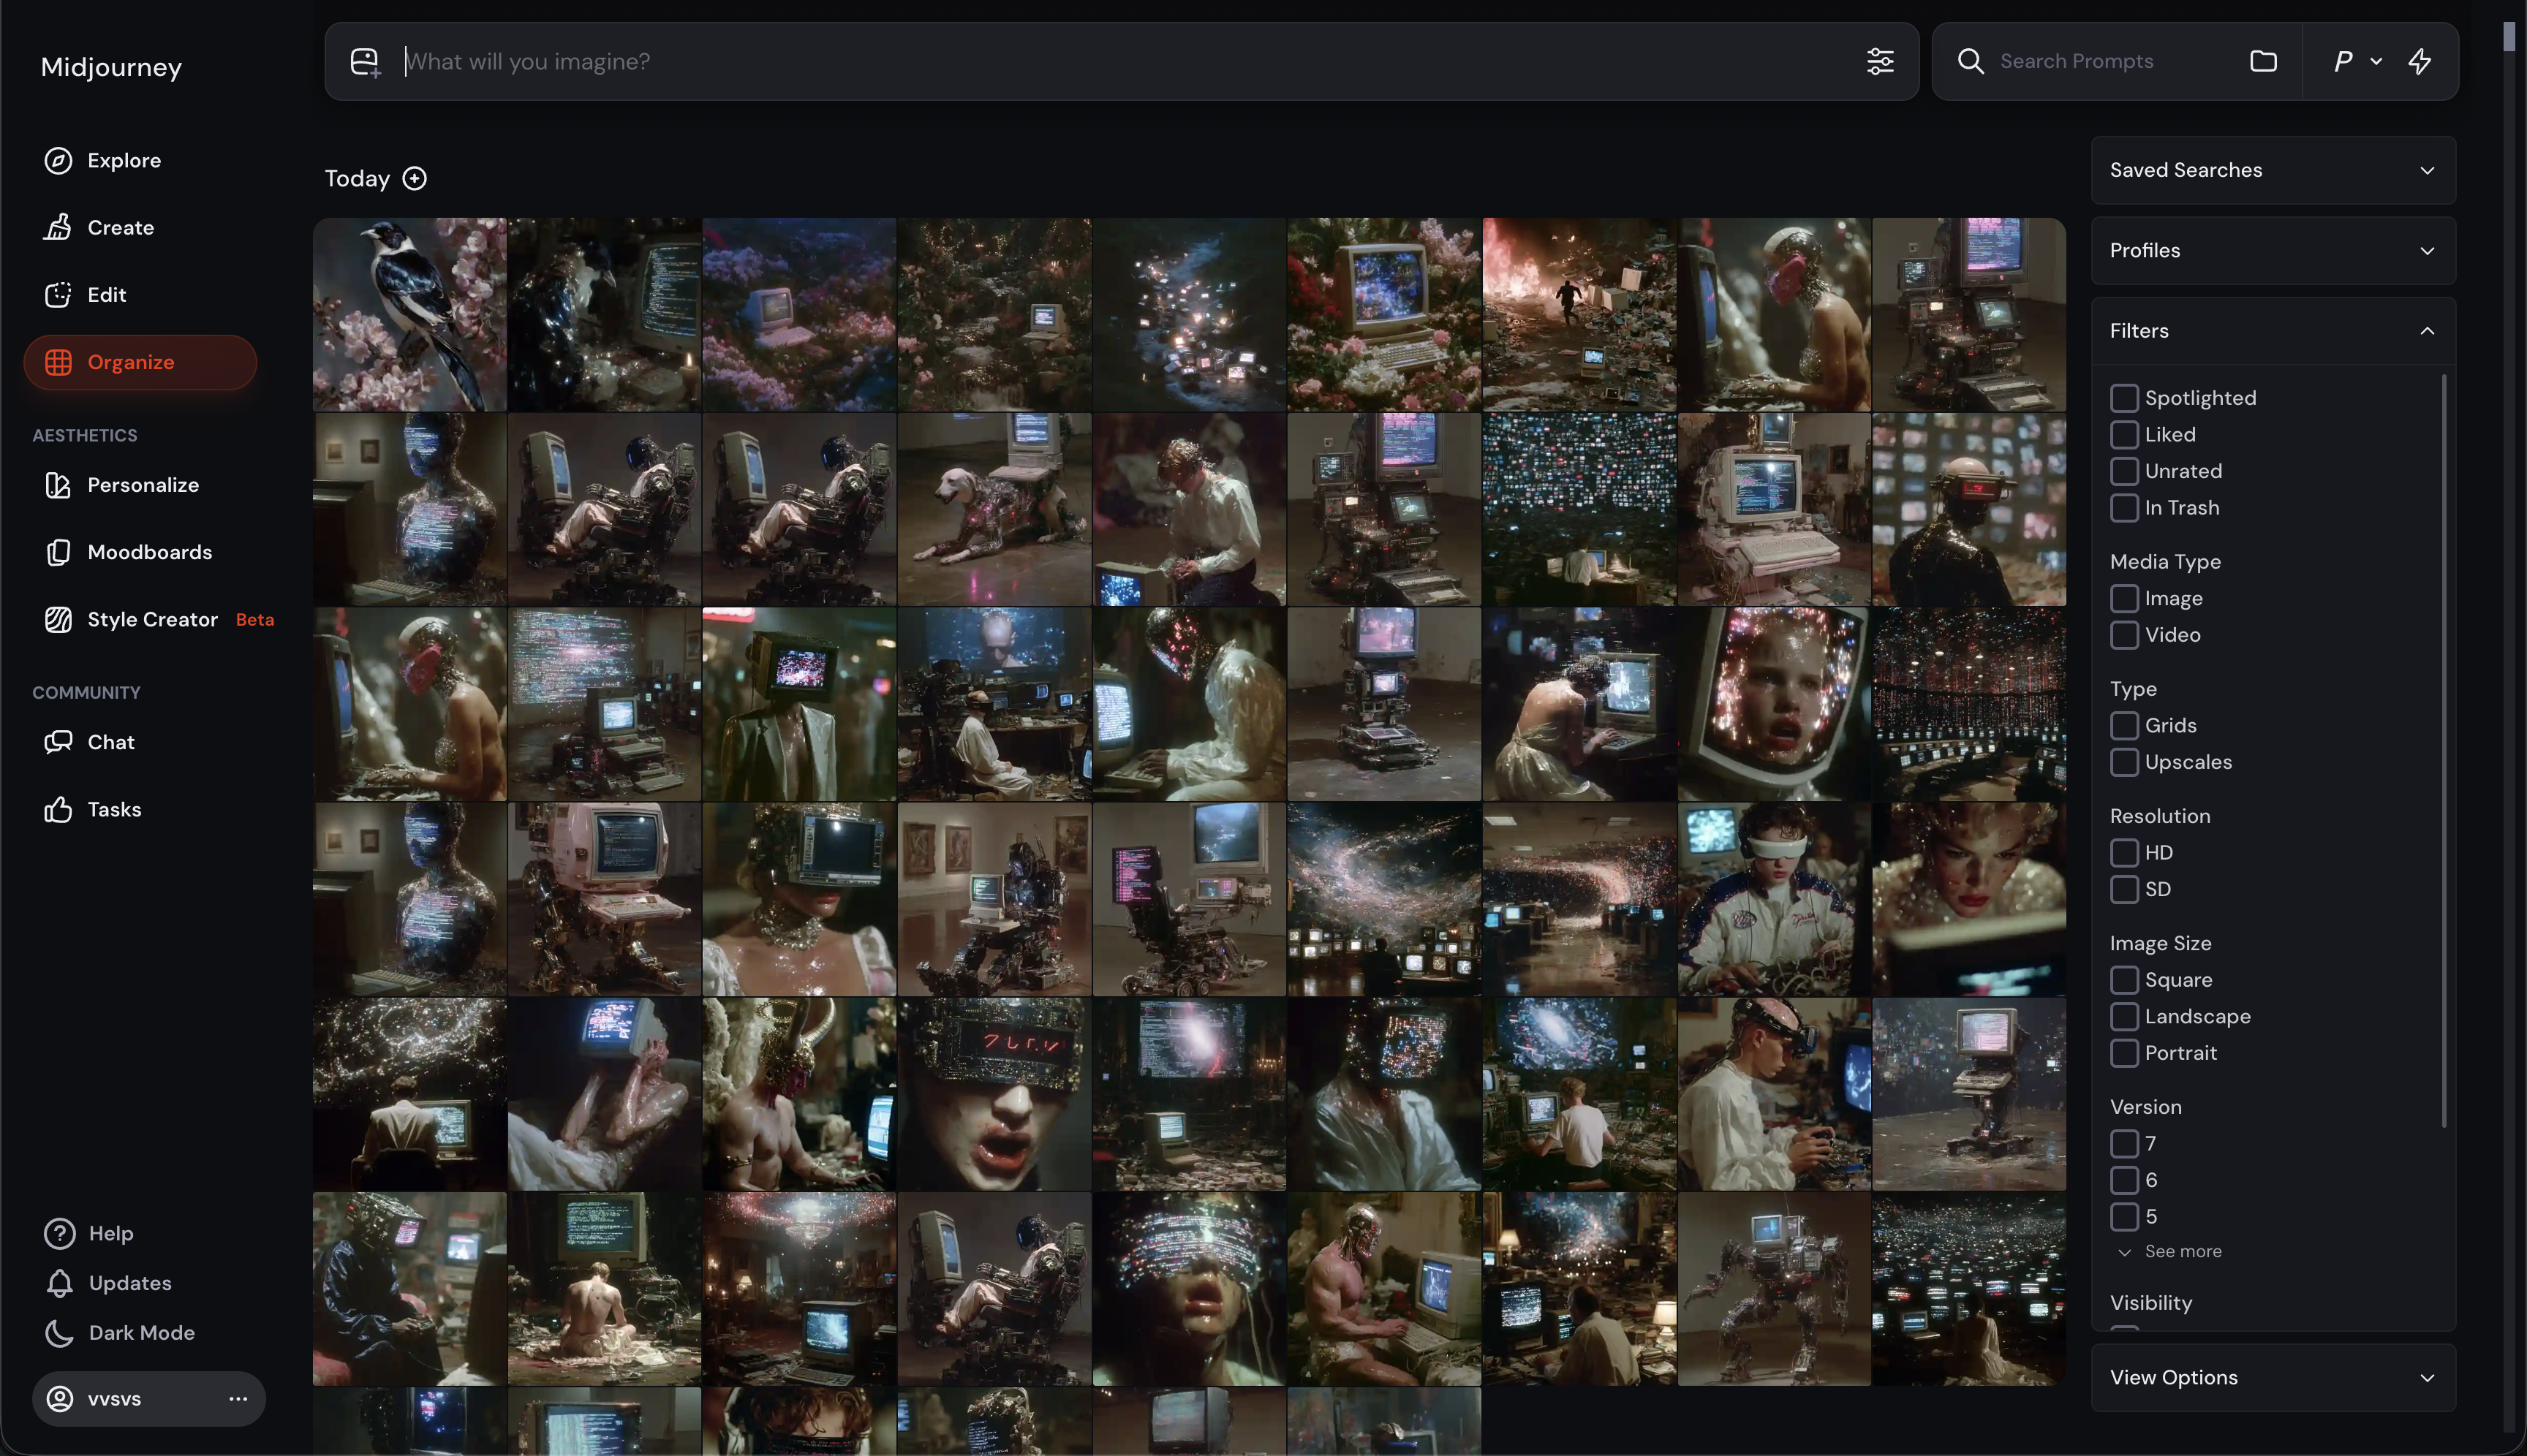Check the Video media type filter
2527x1456 pixels.
(2124, 635)
